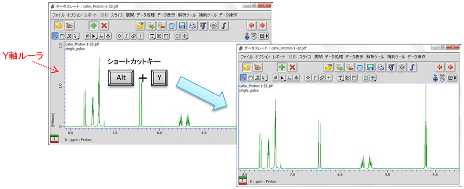Click the red X delete icon in front window
The image size is (464, 189).
(292, 67)
